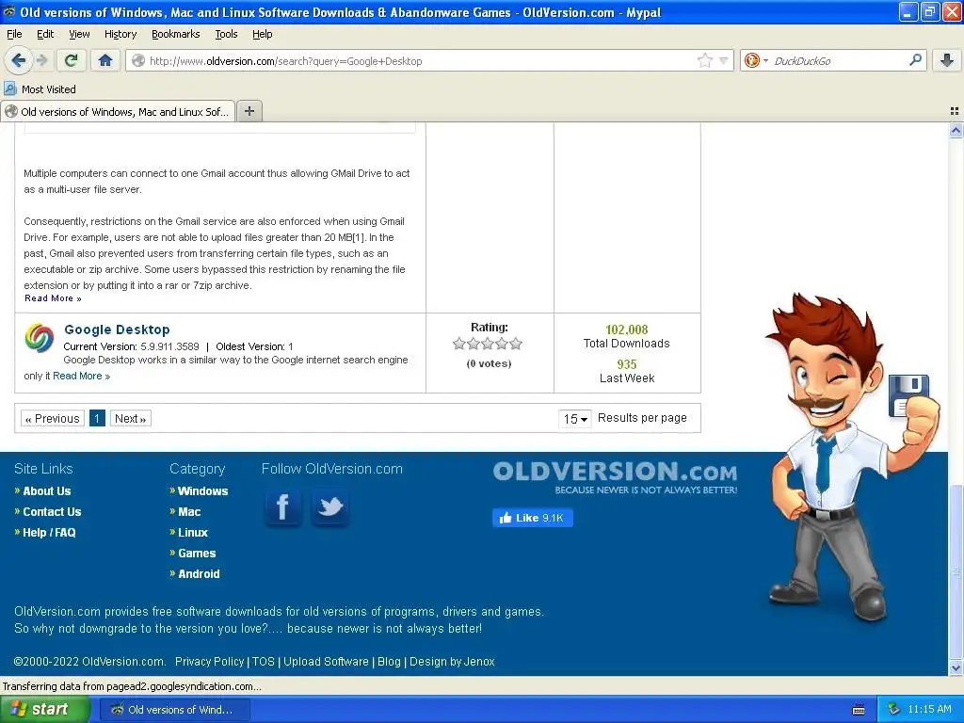Click the Facebook Like 9.1K button

pyautogui.click(x=533, y=518)
